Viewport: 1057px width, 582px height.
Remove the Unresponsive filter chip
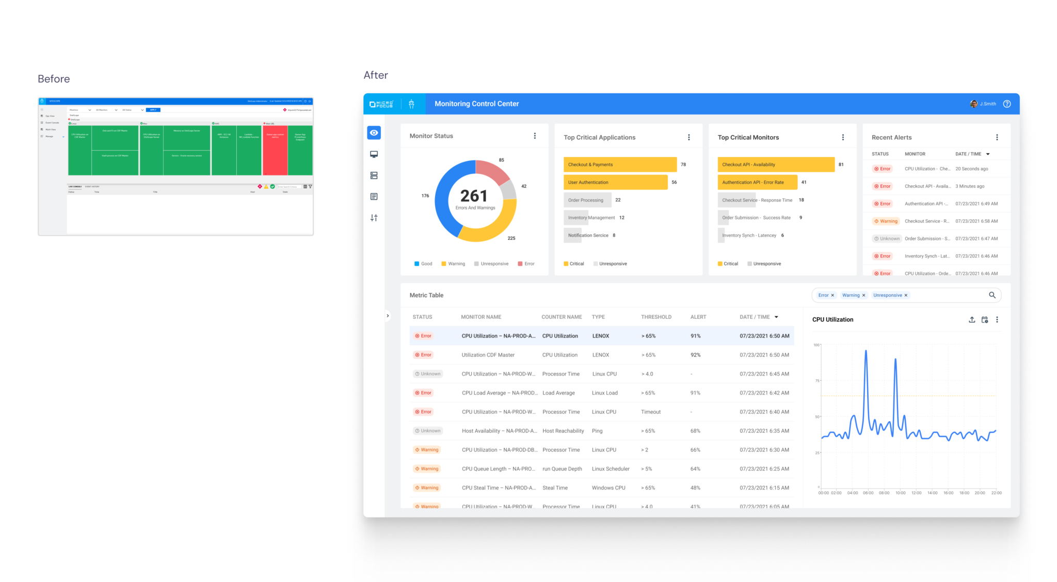[906, 296]
